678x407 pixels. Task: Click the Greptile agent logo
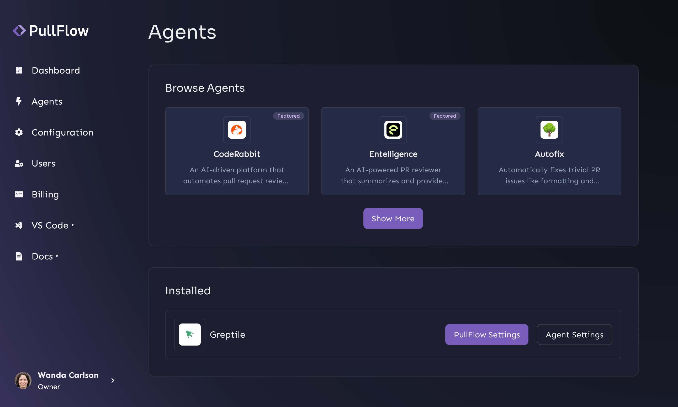[190, 334]
